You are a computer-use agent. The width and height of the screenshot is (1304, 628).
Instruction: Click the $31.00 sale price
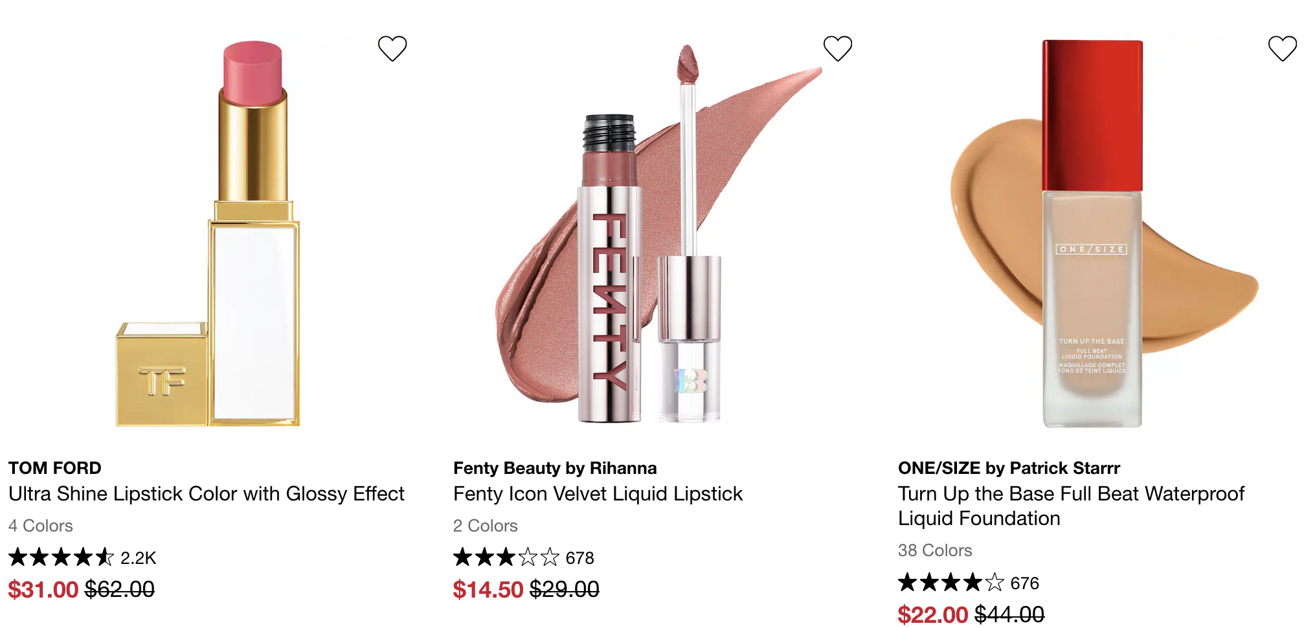tap(43, 590)
